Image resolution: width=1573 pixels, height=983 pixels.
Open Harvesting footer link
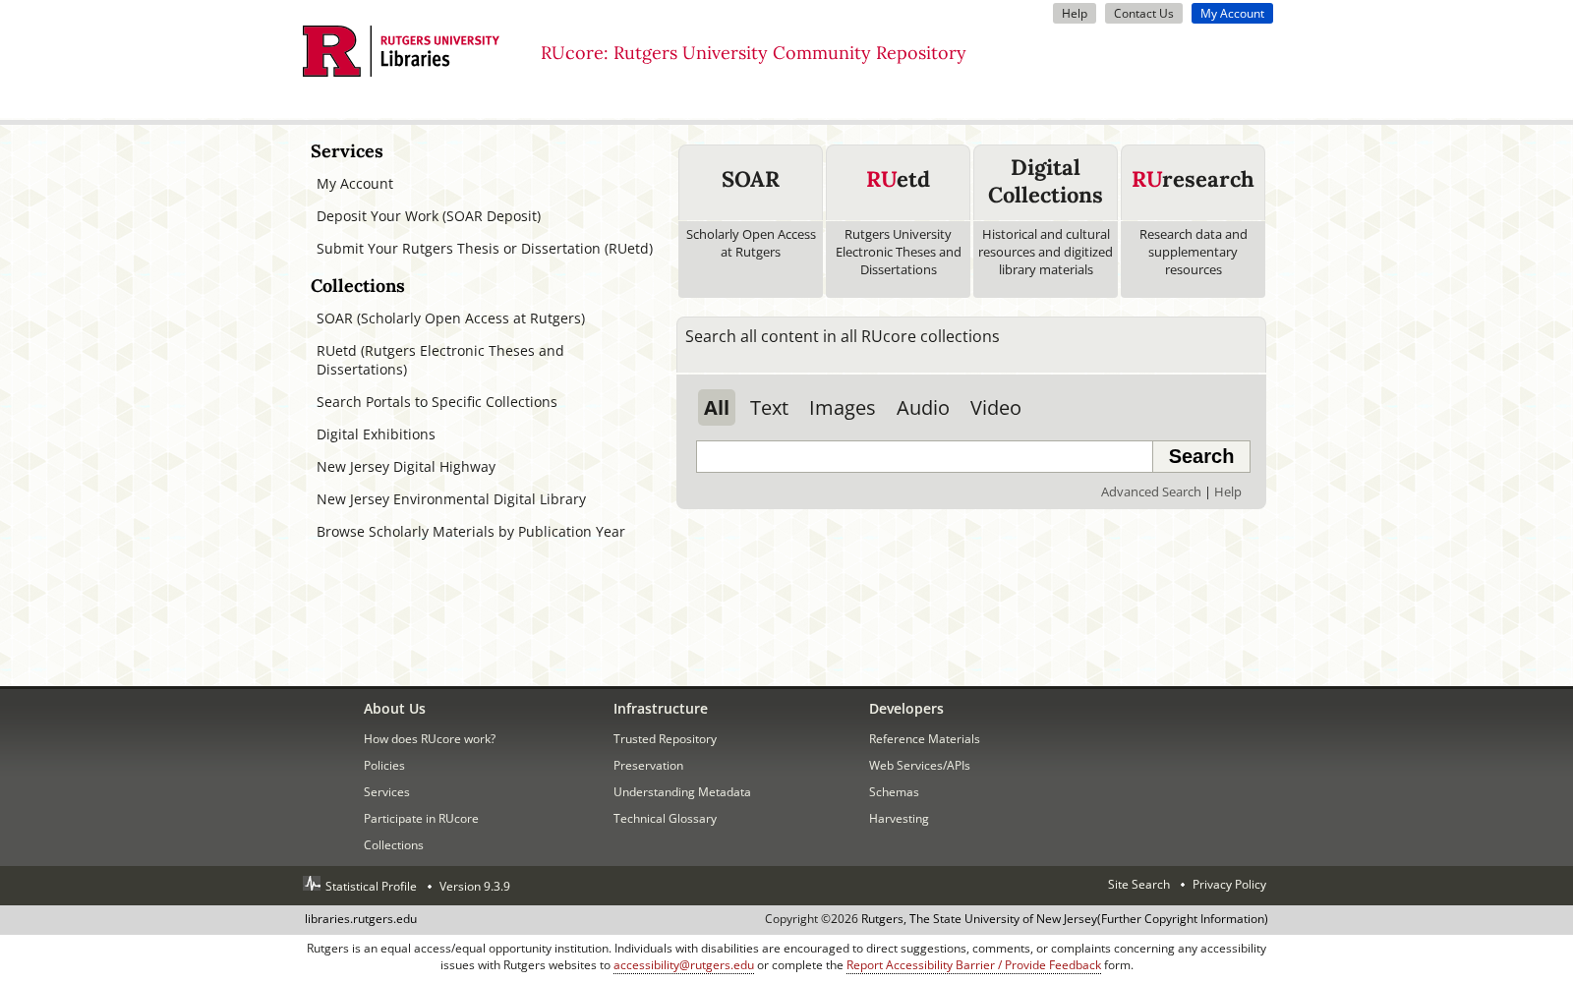(x=899, y=819)
